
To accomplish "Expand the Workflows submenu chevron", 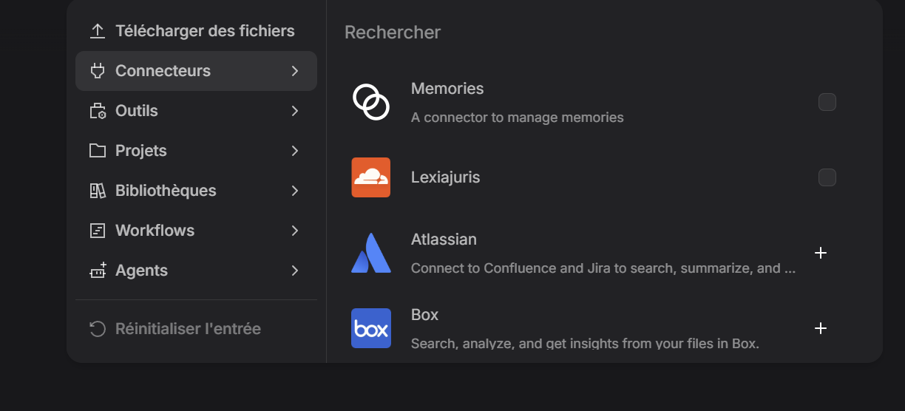I will 295,231.
